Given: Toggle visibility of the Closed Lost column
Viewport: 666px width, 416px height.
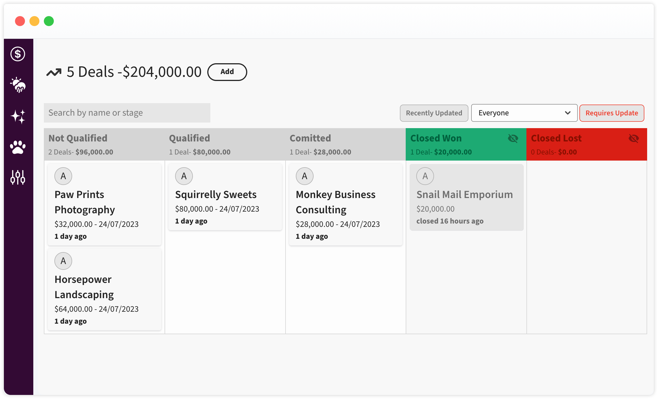Looking at the screenshot, I should click(x=634, y=138).
